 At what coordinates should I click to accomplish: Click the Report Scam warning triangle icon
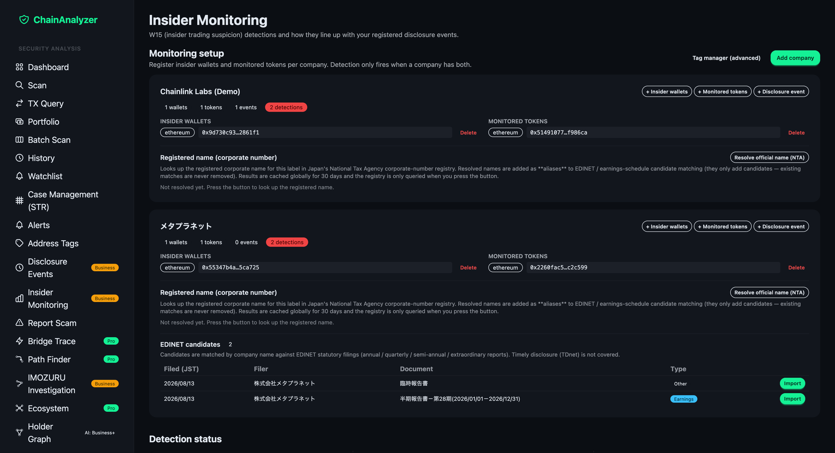20,323
